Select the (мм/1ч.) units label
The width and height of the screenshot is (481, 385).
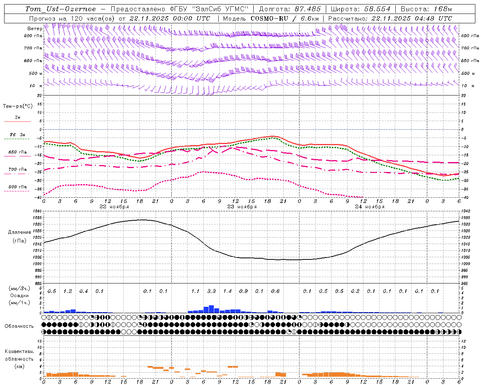coord(19,303)
